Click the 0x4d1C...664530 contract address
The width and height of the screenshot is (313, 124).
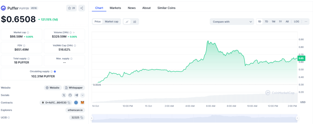pos(56,103)
